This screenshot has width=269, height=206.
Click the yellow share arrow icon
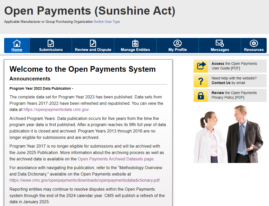coord(201,66)
